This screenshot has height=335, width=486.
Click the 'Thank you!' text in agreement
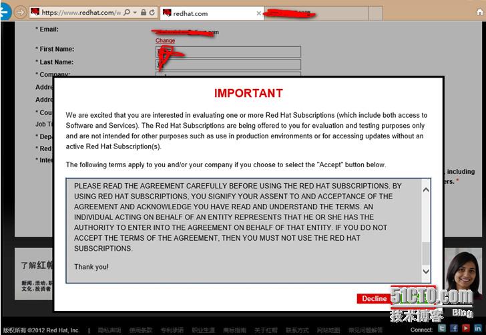[x=91, y=267]
